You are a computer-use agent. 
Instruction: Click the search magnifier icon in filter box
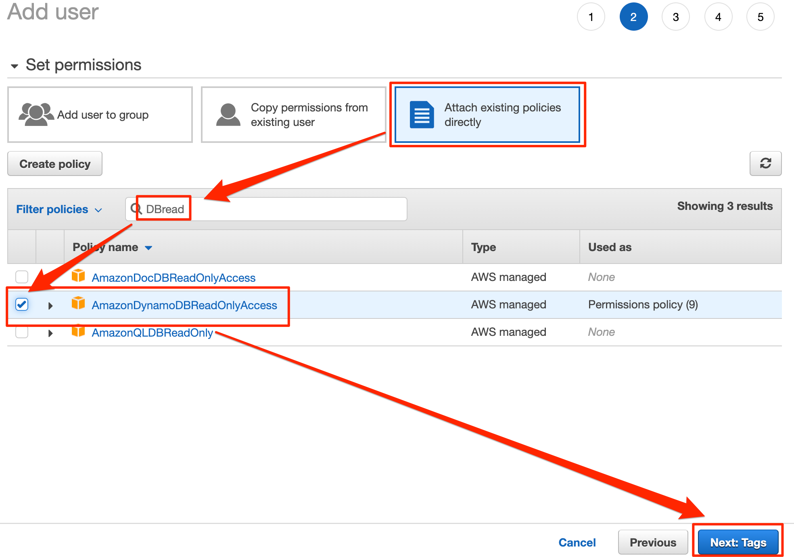[136, 209]
